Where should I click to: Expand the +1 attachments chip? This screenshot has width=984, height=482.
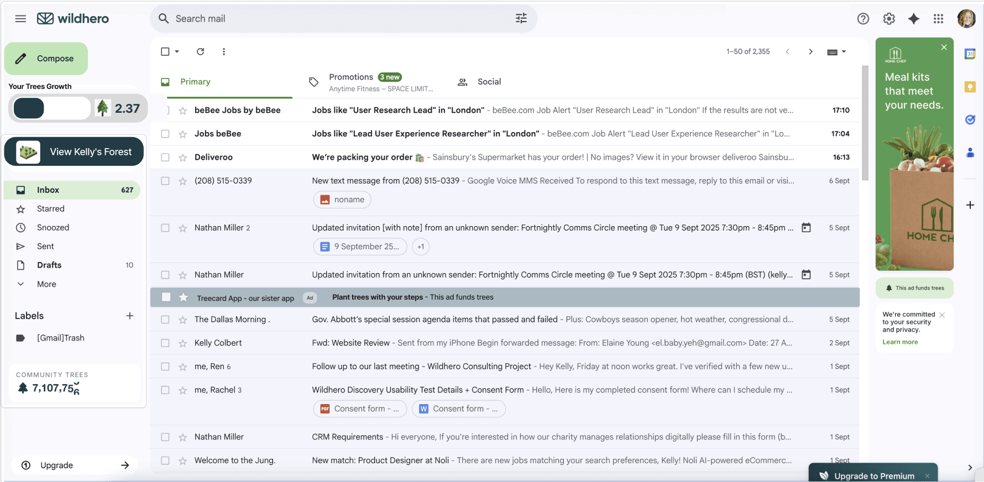tap(421, 247)
